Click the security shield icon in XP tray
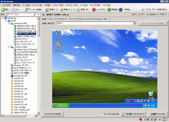169x122 pixels. 146,106
